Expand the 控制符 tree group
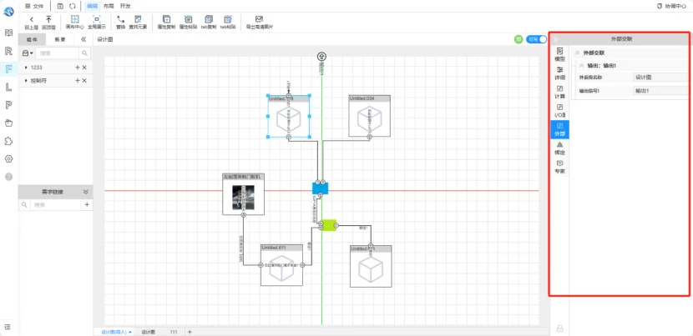The height and width of the screenshot is (336, 693). [26, 80]
